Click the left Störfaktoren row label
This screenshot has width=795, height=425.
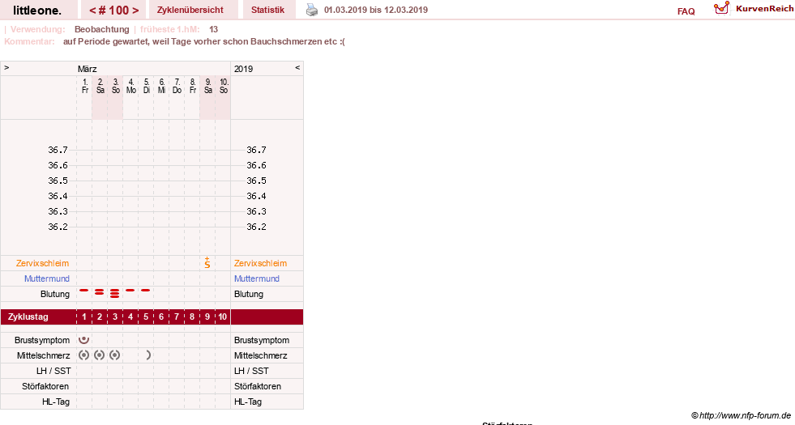tap(45, 386)
